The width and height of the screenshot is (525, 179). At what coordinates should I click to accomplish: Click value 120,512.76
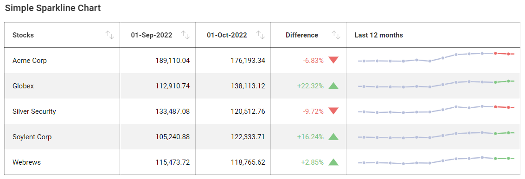248,111
